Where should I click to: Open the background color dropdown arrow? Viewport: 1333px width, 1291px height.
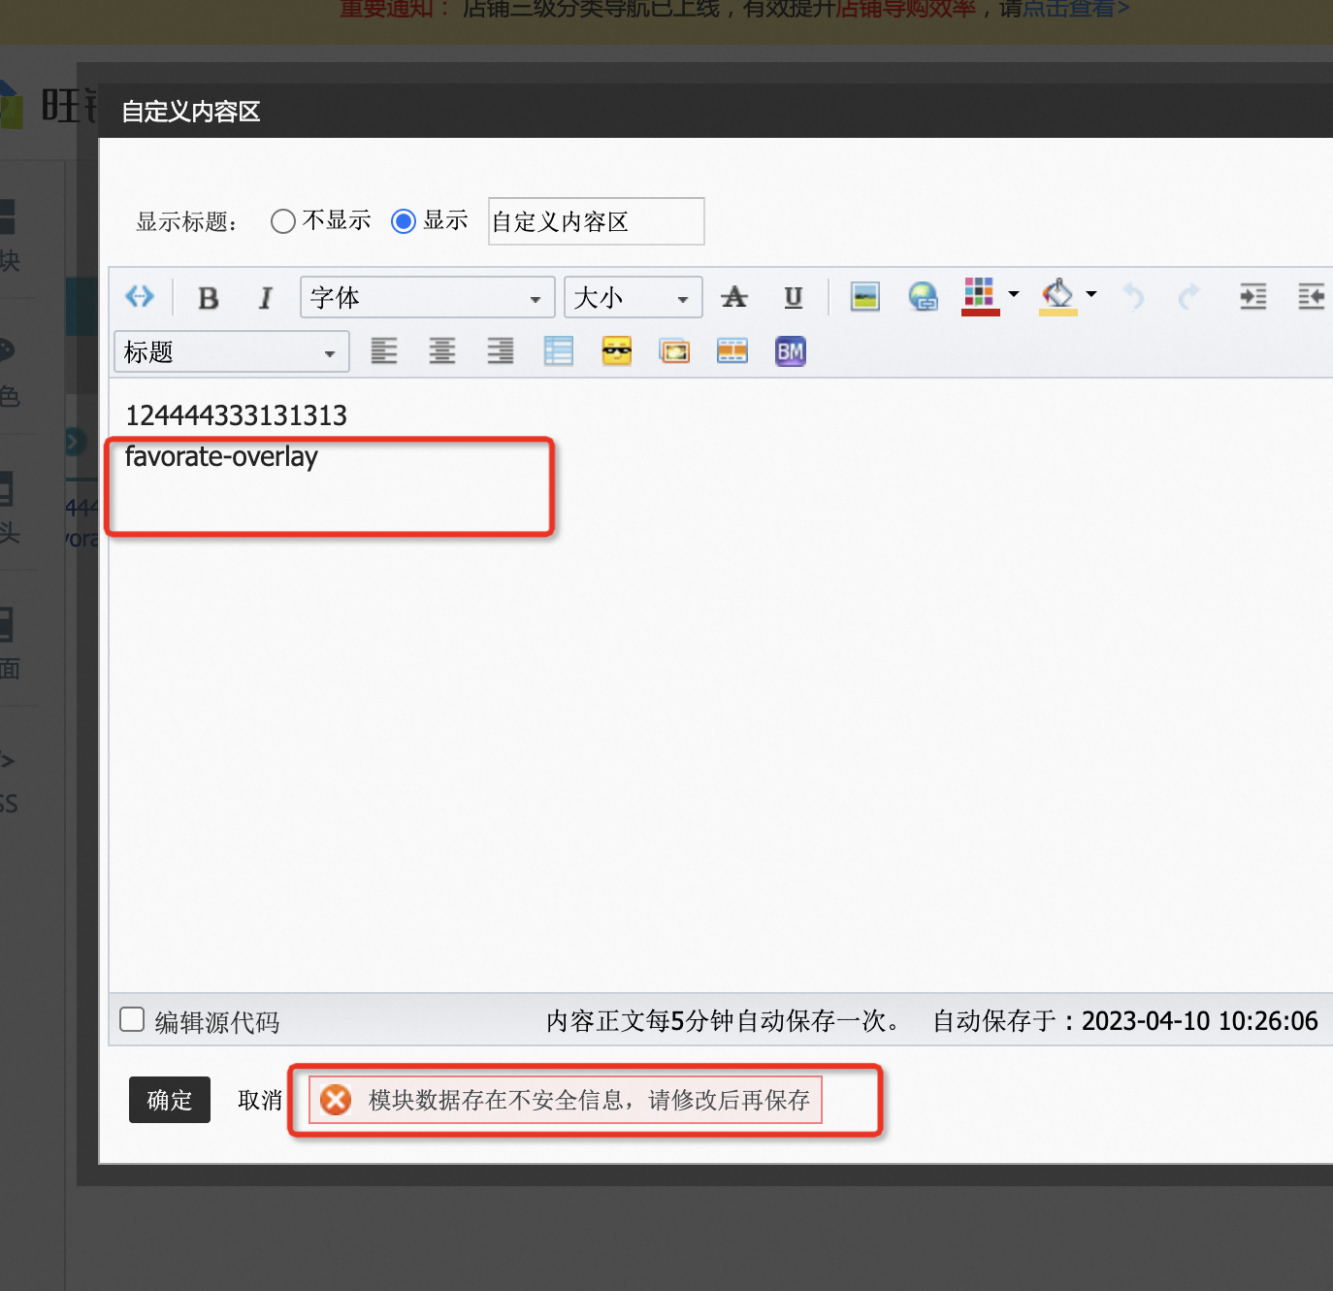pyautogui.click(x=1091, y=293)
